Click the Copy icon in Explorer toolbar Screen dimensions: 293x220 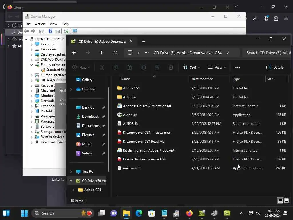click(116, 67)
